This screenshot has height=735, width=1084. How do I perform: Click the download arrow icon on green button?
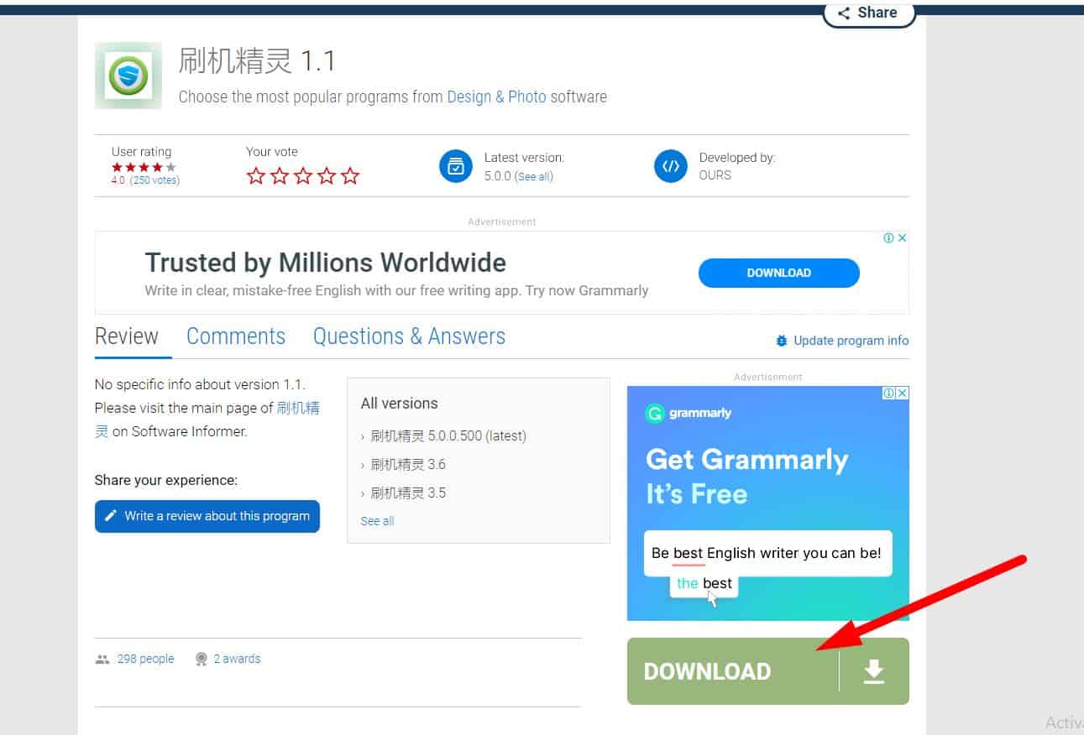tap(874, 671)
